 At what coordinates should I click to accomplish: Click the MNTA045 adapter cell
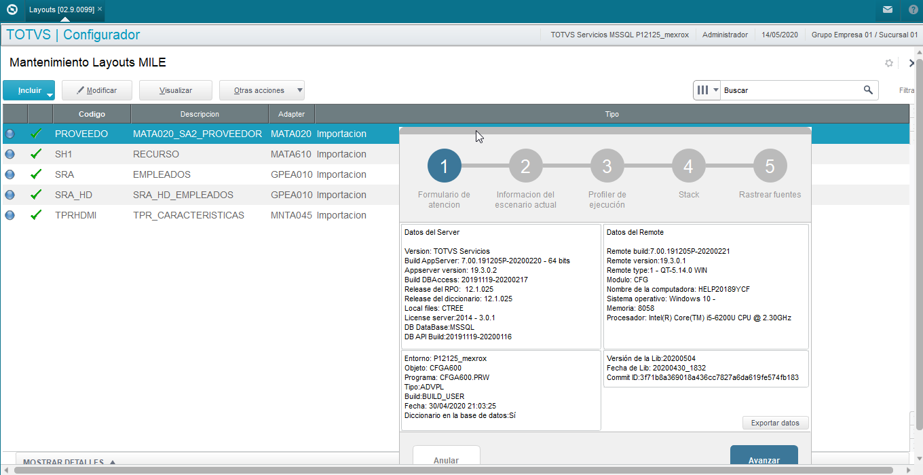pos(292,215)
